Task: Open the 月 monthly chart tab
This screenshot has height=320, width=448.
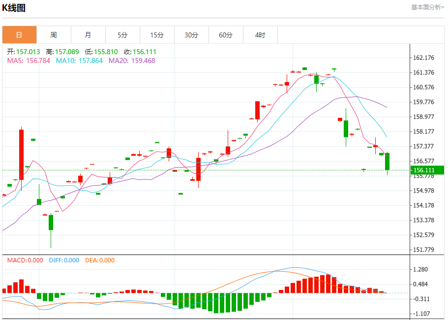Action: click(88, 35)
